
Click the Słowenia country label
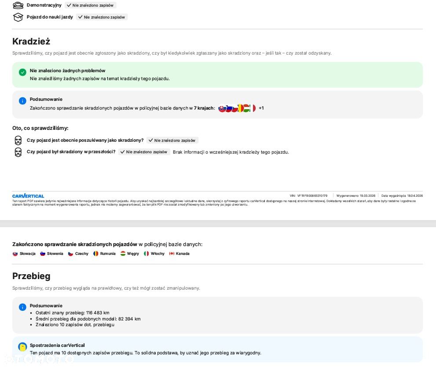(55, 254)
